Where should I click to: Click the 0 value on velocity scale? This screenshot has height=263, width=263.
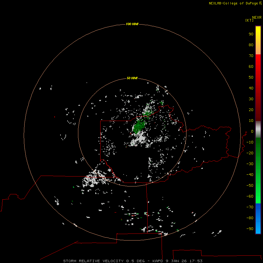click(252, 131)
